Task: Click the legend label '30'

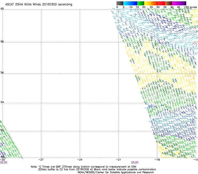Action: tap(158, 7)
